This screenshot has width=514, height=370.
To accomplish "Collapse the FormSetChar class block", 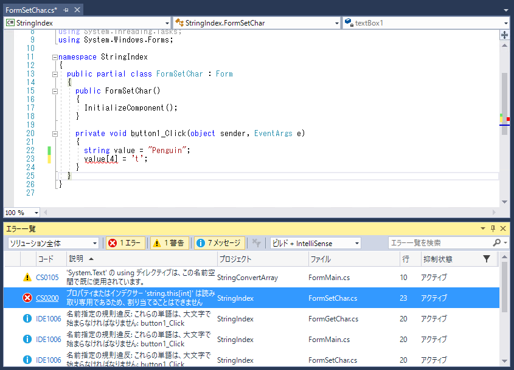I will click(55, 74).
